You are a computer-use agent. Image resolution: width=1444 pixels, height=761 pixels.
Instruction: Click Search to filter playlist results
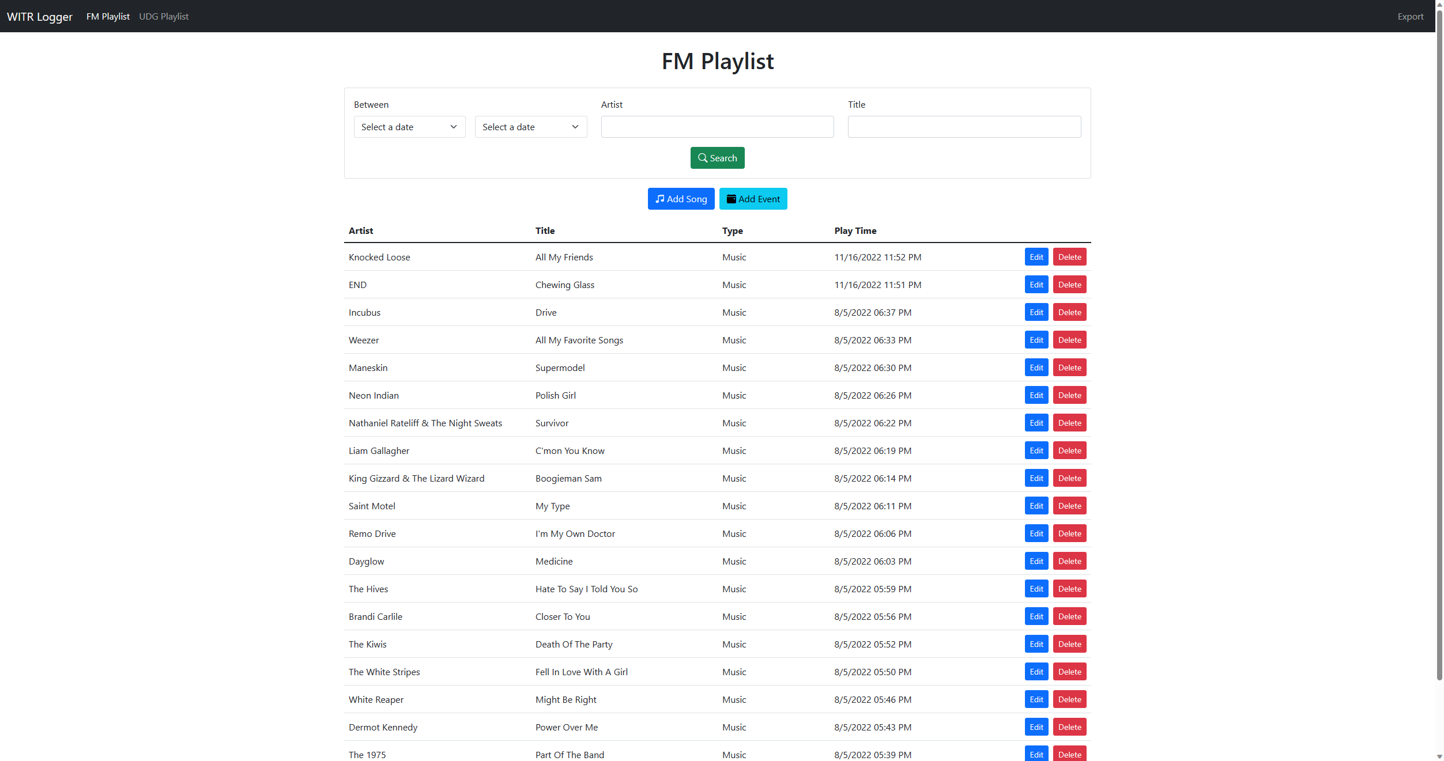click(717, 157)
